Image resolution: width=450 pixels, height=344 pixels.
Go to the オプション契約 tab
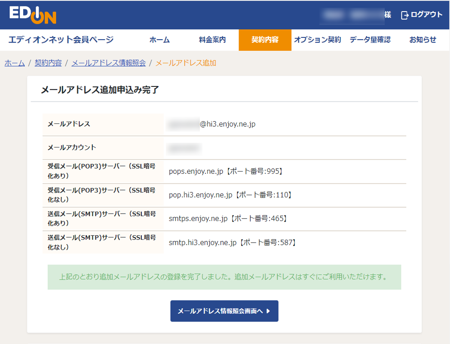click(317, 40)
